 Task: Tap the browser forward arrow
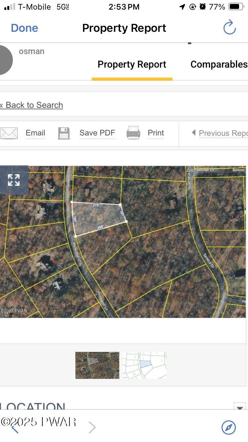click(92, 428)
